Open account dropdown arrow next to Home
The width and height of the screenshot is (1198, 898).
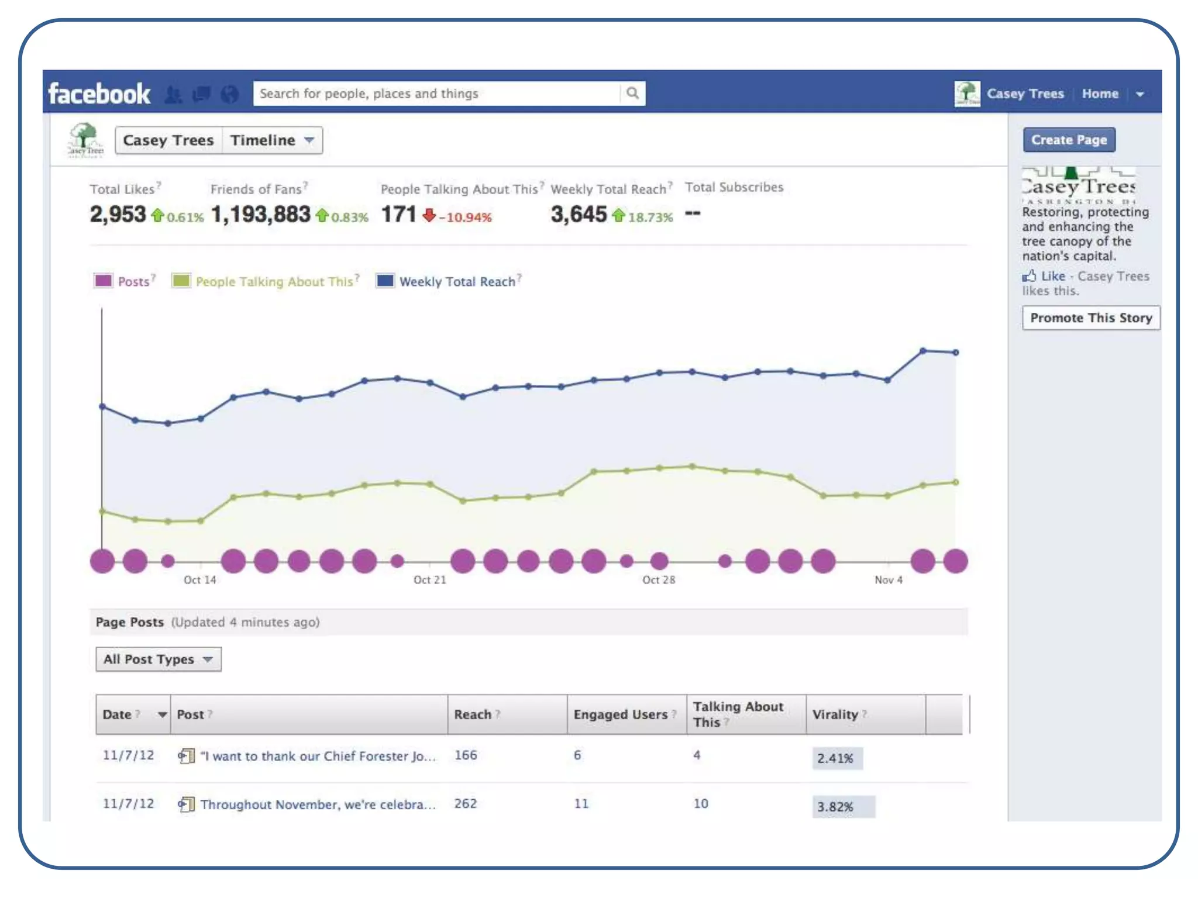pos(1140,94)
